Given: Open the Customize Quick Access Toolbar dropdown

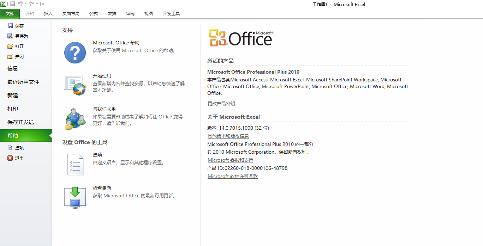Looking at the screenshot, I should click(x=43, y=4).
